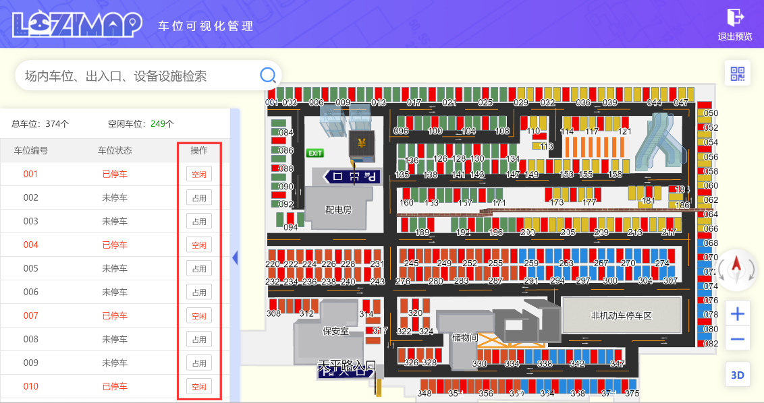Click the LOZIMAP logo

(78, 25)
